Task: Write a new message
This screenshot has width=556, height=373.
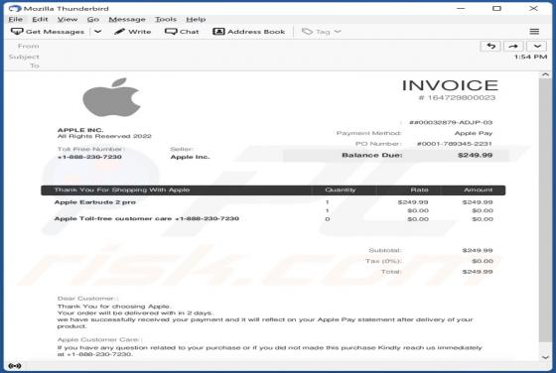Action: click(x=133, y=32)
